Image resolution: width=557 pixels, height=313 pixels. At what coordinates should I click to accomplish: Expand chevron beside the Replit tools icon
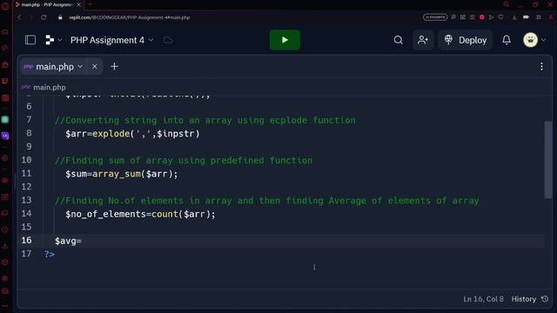pyautogui.click(x=60, y=40)
